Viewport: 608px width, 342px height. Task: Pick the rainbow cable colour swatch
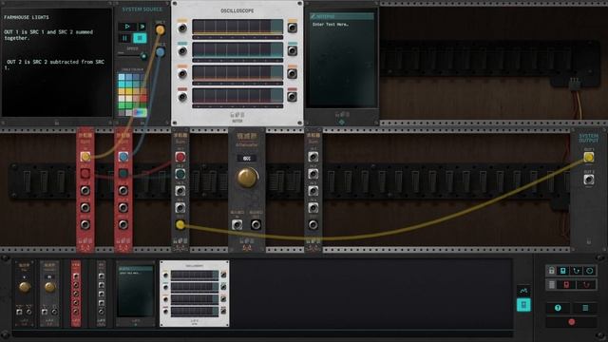click(x=140, y=112)
